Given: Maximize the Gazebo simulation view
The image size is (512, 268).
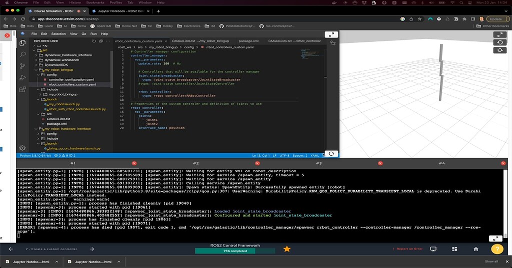Looking at the screenshot, I should click(499, 34).
